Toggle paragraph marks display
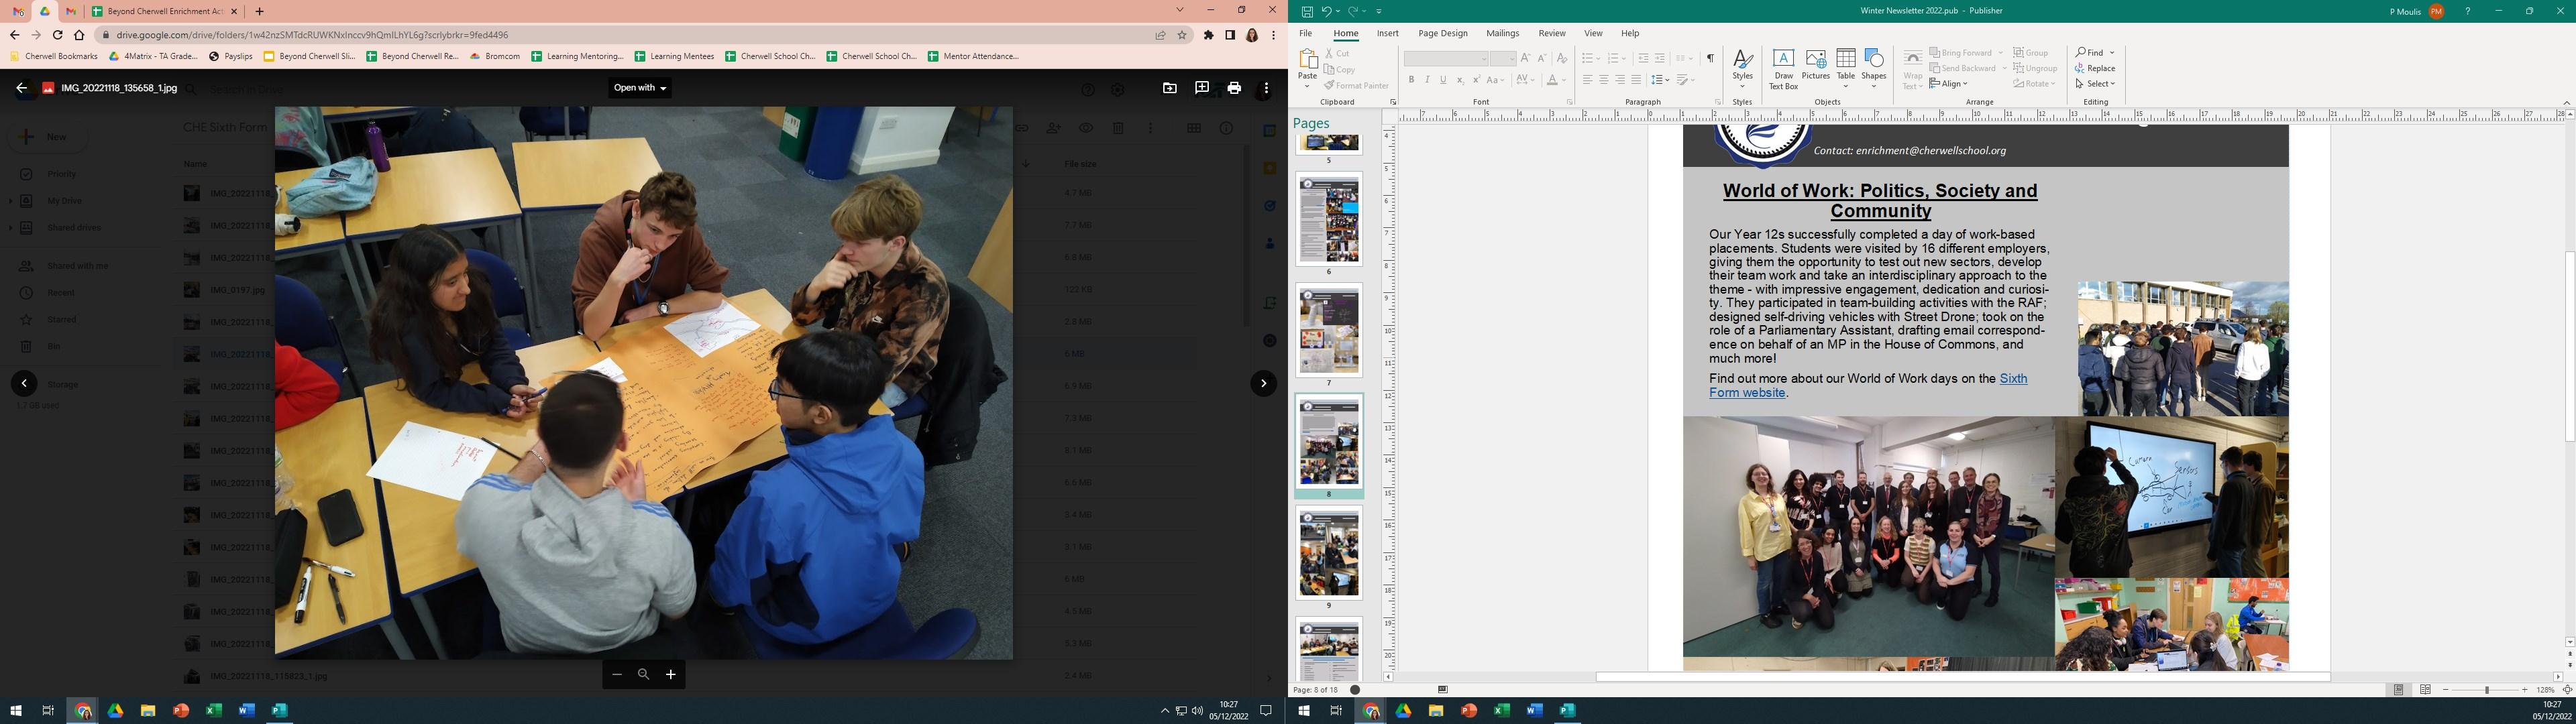The width and height of the screenshot is (2576, 724). [x=1710, y=58]
